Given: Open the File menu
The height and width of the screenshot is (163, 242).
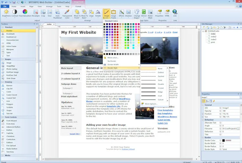Looking at the screenshot, I should tap(5, 6).
